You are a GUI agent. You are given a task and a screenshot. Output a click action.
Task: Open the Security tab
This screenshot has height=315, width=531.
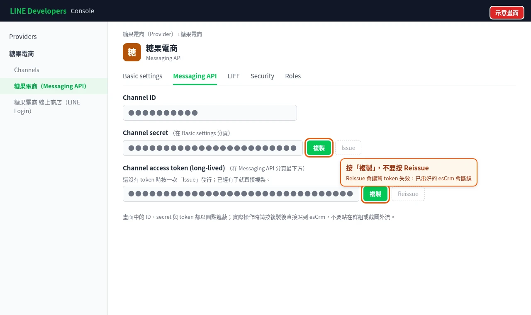262,76
